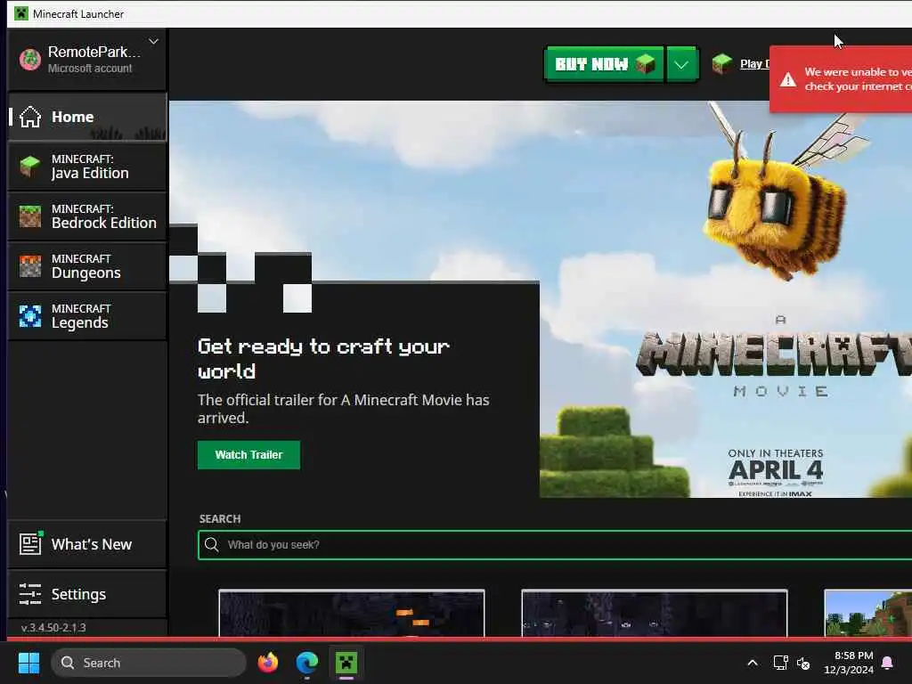Expand the BUY NOW options dropdown arrow
The width and height of the screenshot is (912, 684).
coord(681,64)
